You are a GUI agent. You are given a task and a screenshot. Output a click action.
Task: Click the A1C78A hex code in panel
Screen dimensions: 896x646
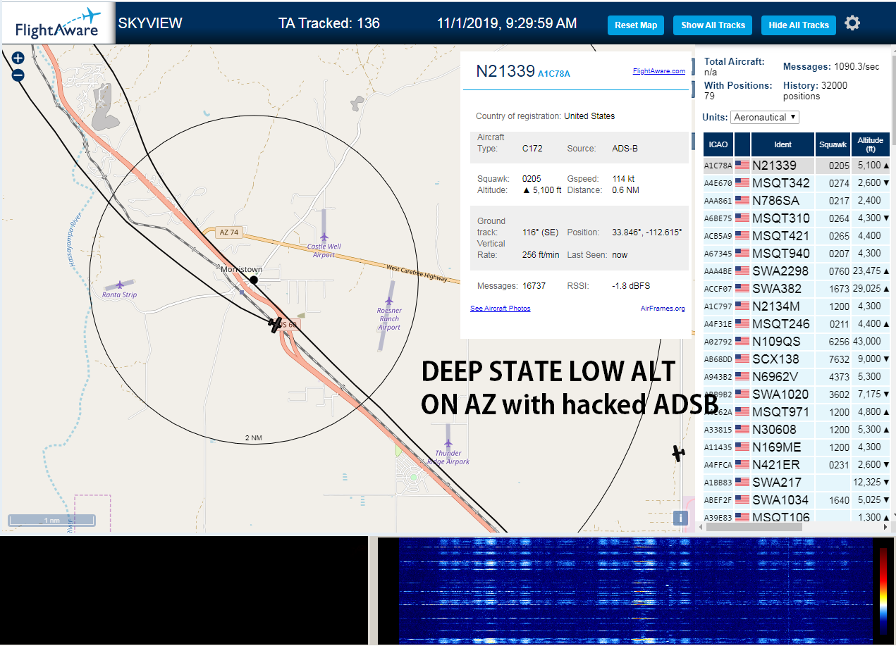tap(554, 73)
